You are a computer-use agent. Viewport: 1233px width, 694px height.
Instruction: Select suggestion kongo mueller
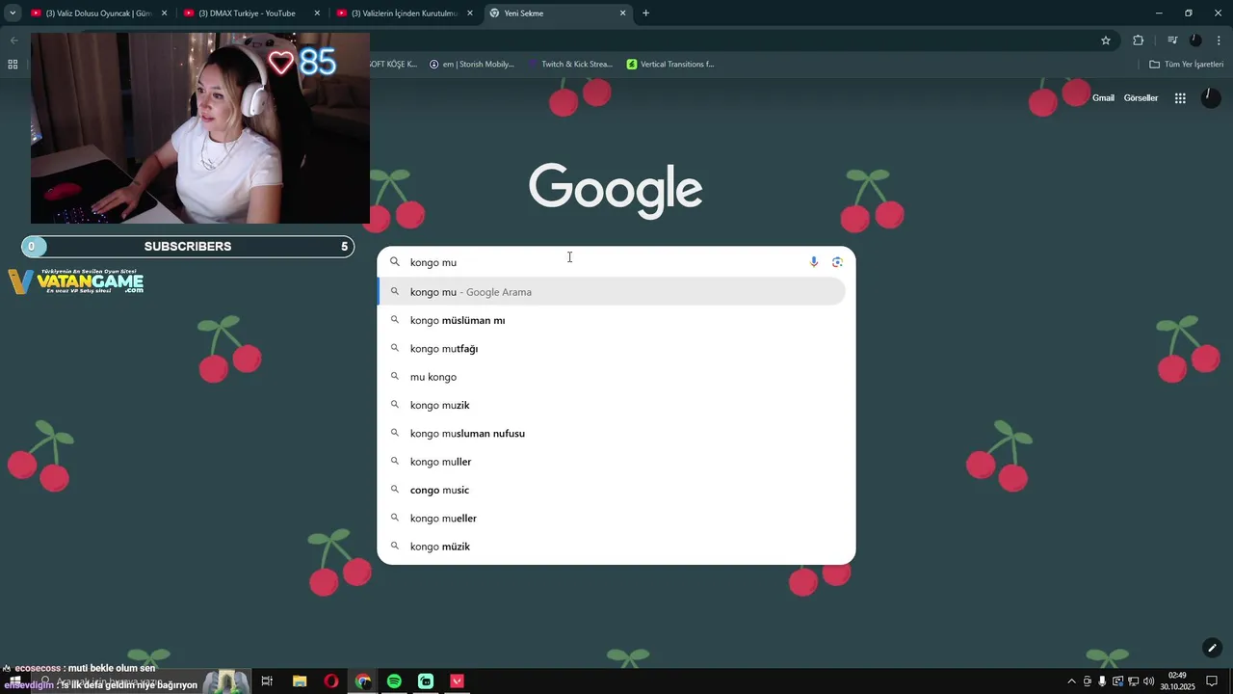612,519
